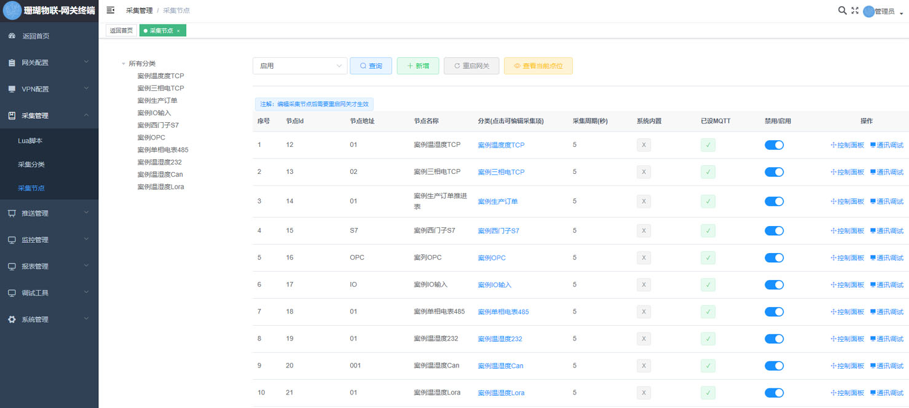Toggle the enable switch for 案例温湿度Can
909x408 pixels.
(774, 366)
